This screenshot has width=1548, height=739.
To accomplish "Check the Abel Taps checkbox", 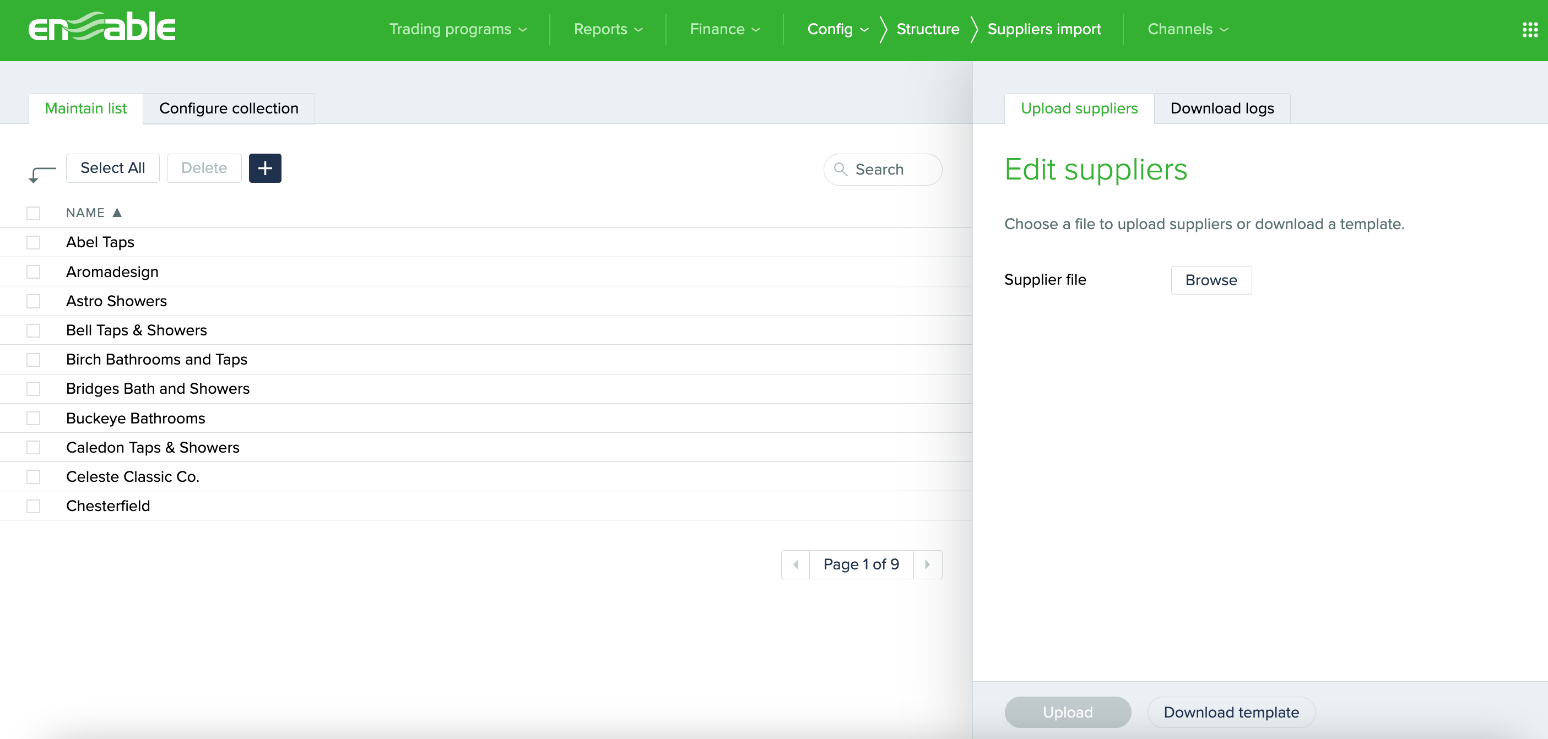I will tap(34, 242).
